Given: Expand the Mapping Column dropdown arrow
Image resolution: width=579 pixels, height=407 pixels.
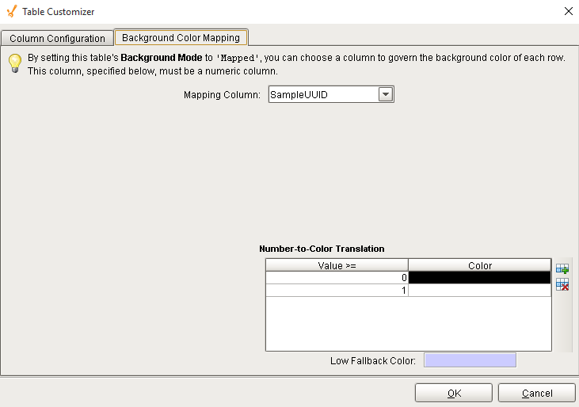Looking at the screenshot, I should click(386, 94).
